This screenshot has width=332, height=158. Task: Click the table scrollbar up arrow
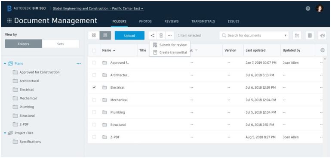(325, 59)
